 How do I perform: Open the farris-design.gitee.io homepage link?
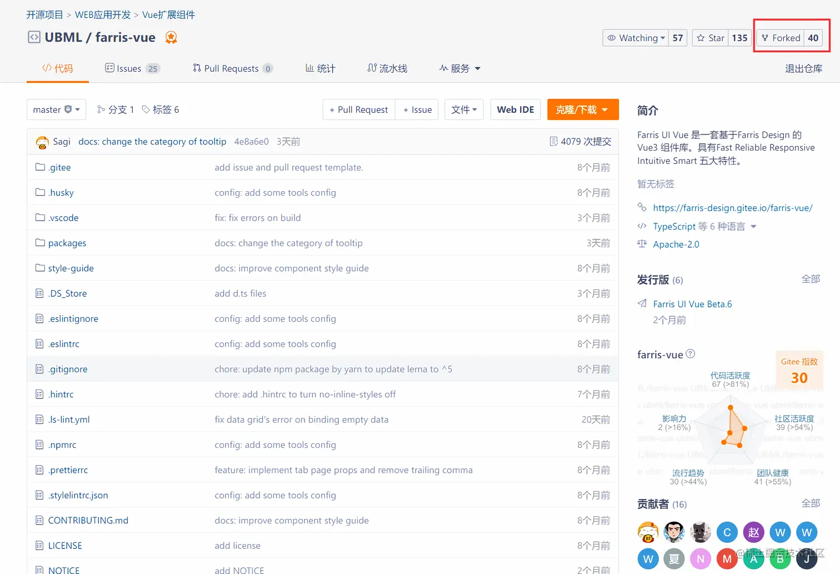pyautogui.click(x=733, y=208)
